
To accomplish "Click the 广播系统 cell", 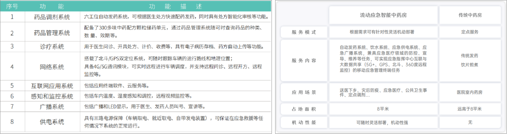I will coord(52,107).
